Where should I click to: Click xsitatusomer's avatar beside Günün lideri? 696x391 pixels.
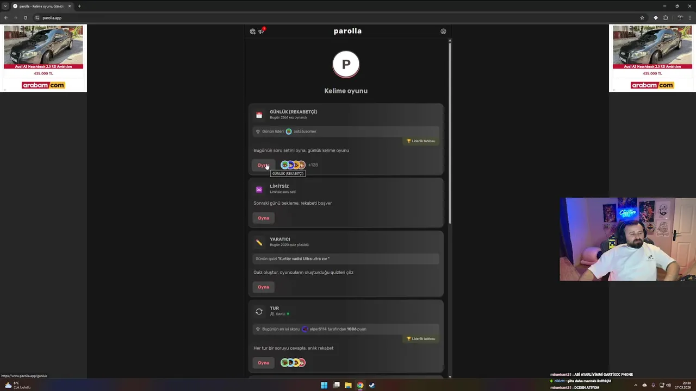(289, 131)
